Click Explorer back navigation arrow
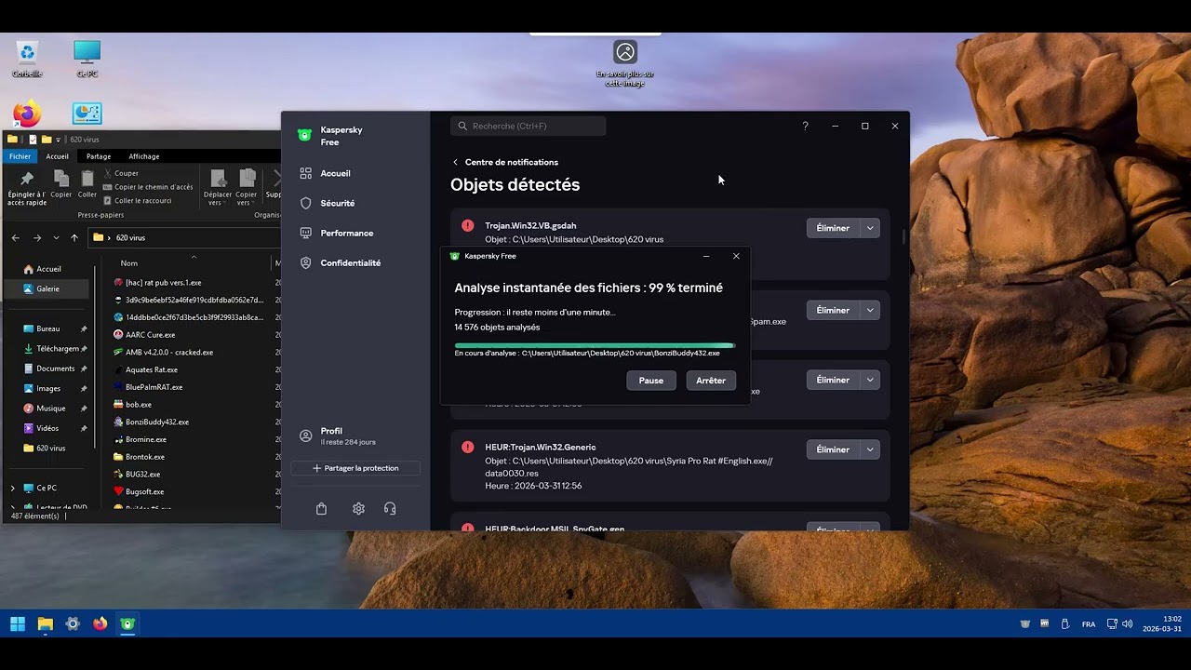1191x670 pixels. pyautogui.click(x=16, y=237)
